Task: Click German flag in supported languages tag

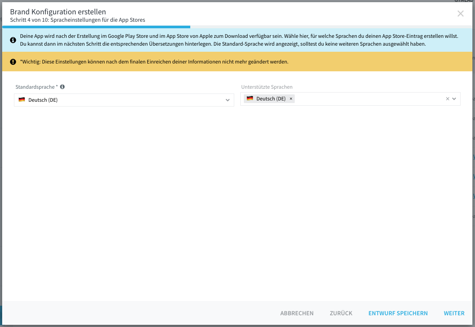Action: 250,98
